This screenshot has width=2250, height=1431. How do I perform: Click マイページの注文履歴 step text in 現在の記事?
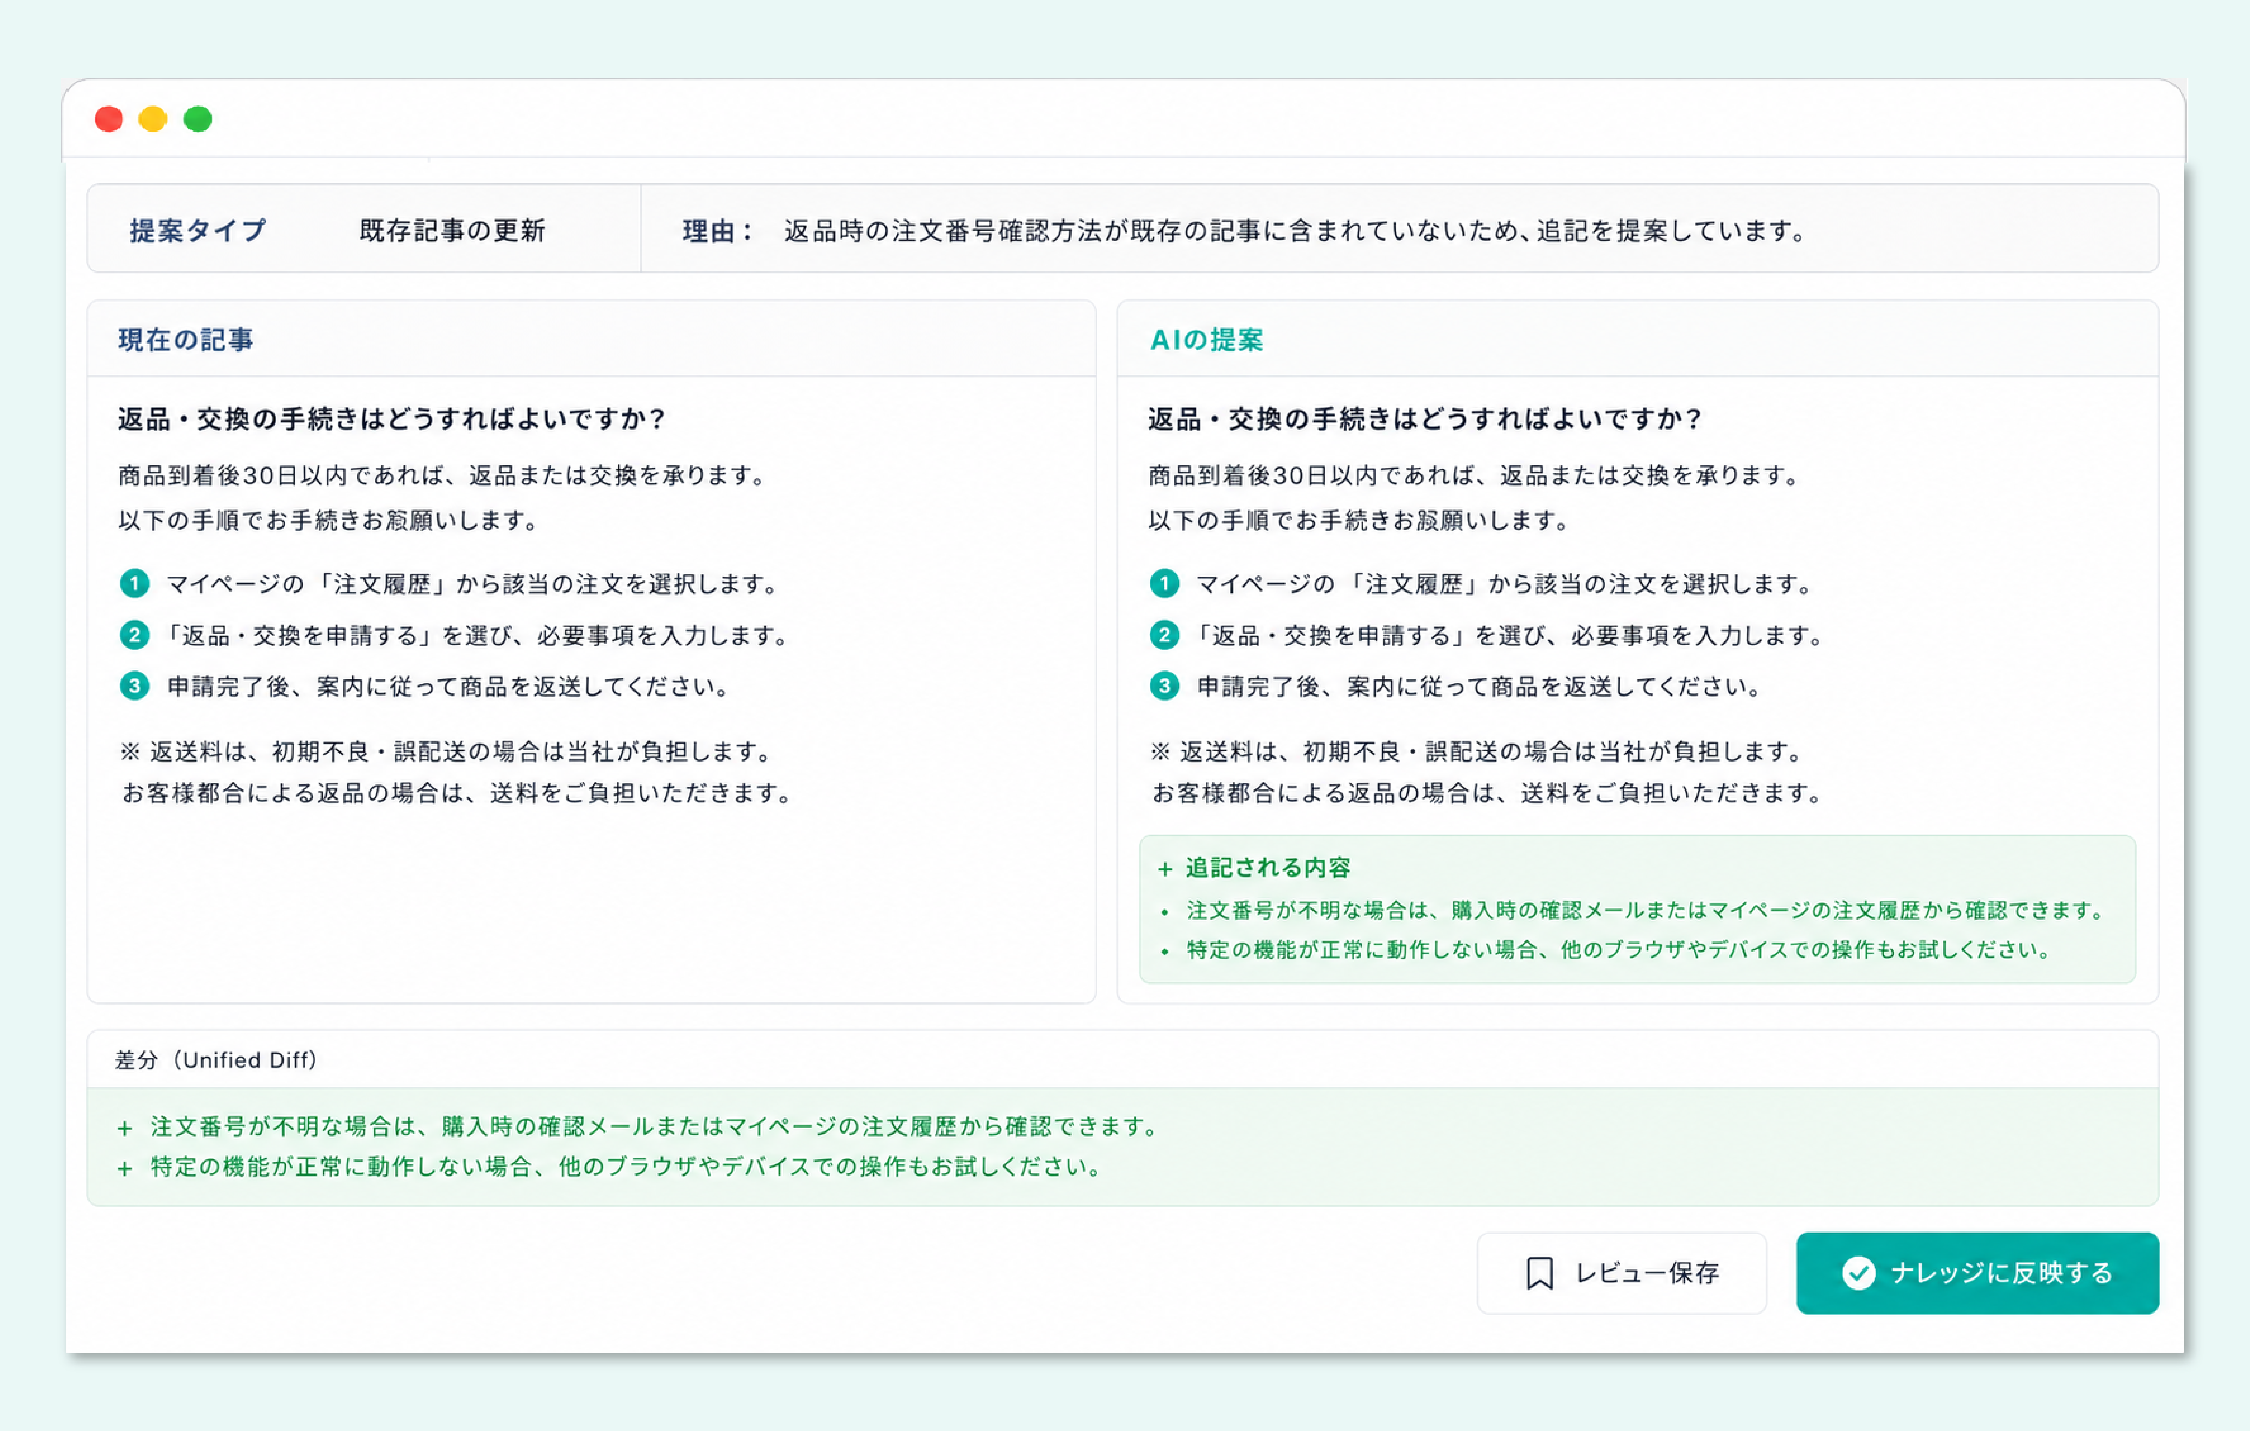pyautogui.click(x=472, y=584)
